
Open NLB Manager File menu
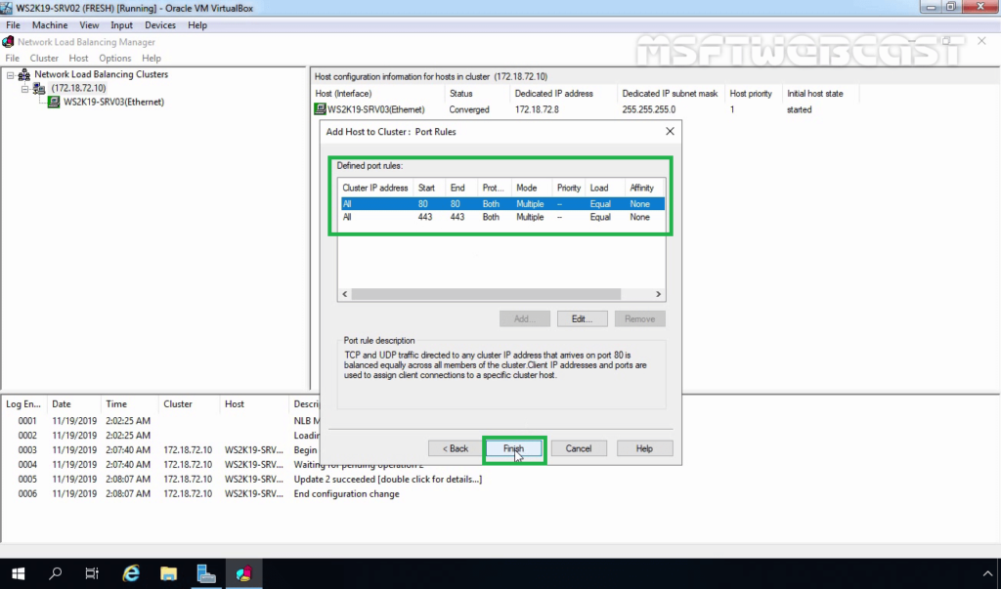click(12, 58)
